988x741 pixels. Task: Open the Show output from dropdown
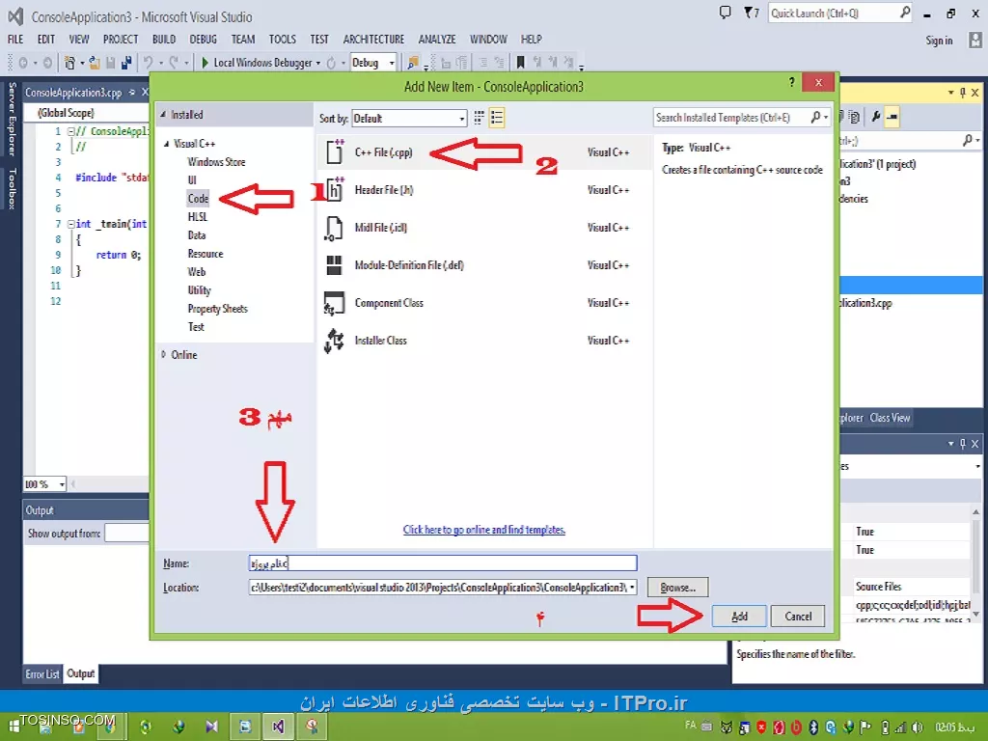[126, 533]
